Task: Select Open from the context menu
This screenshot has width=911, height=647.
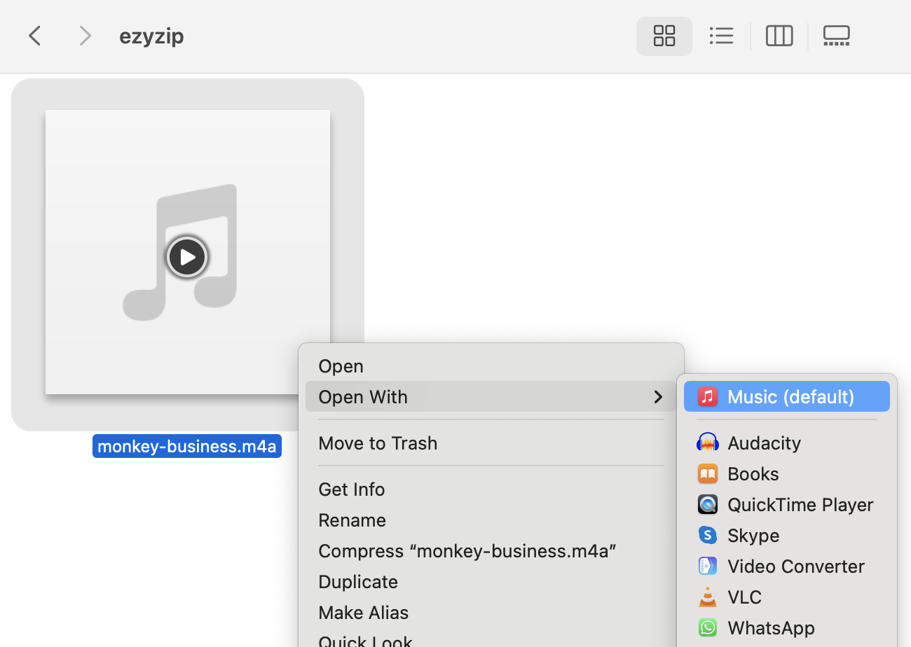Action: pos(341,366)
